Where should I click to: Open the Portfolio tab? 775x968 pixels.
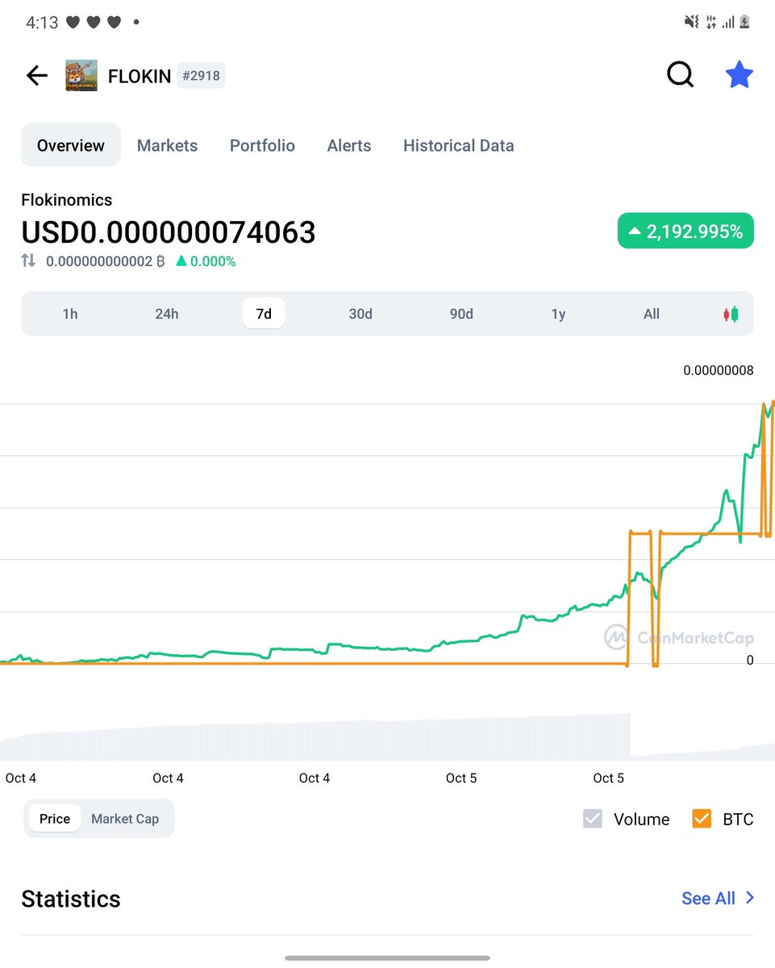click(x=262, y=146)
